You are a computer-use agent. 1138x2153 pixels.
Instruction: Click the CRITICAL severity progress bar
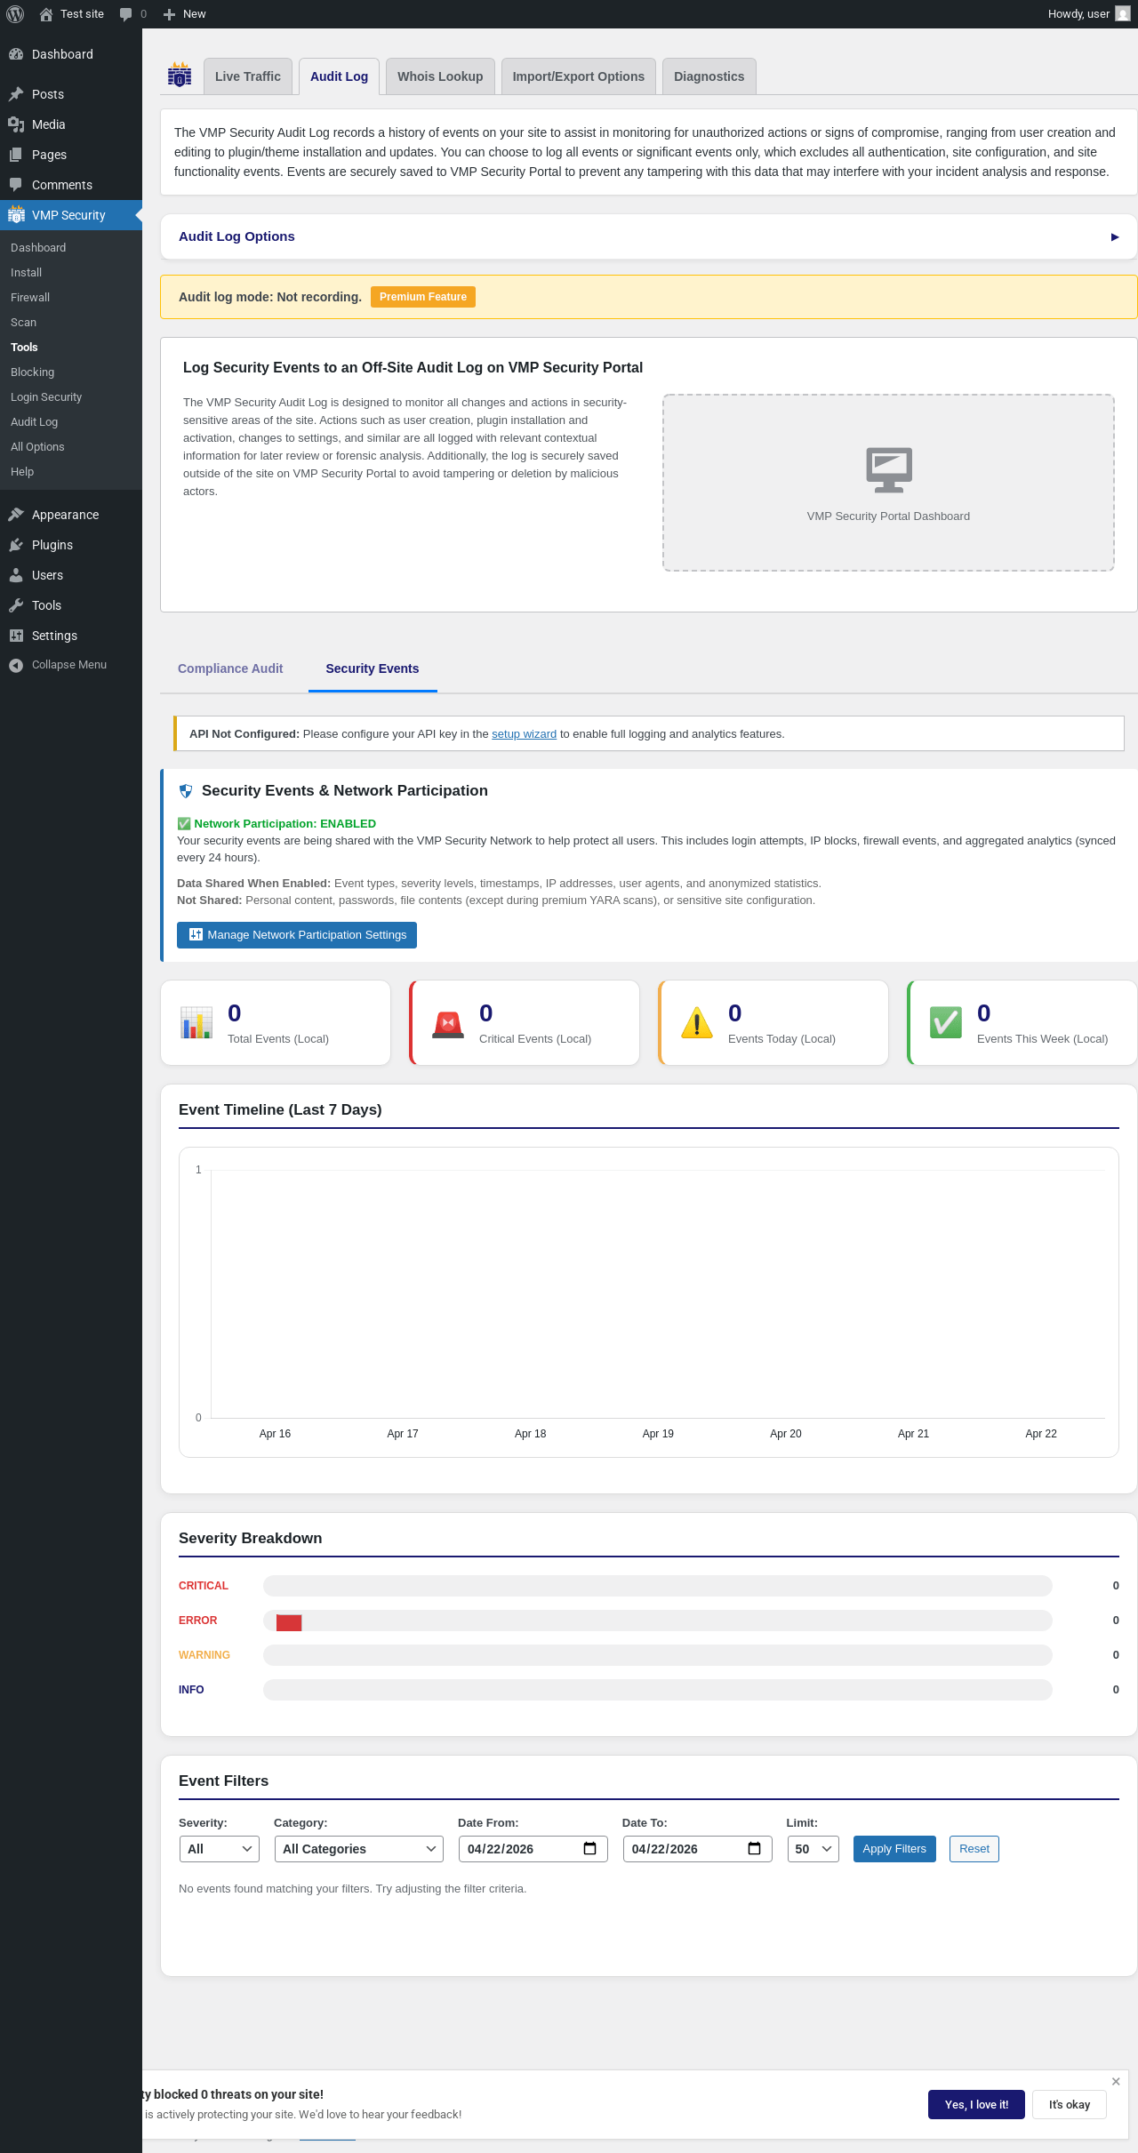coord(658,1586)
